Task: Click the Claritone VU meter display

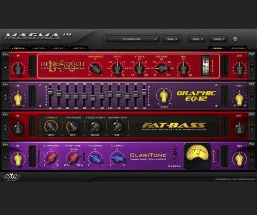Action: point(197,155)
